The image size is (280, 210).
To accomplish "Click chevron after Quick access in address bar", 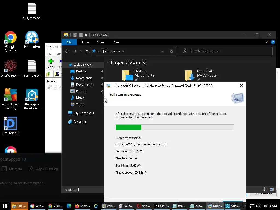I will tap(123, 51).
